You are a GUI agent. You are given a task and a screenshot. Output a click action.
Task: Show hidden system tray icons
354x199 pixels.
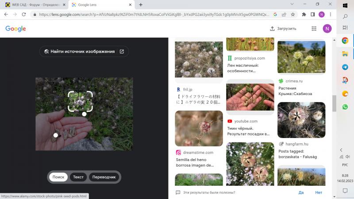tap(341, 150)
